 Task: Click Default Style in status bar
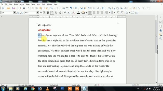pos(54,85)
